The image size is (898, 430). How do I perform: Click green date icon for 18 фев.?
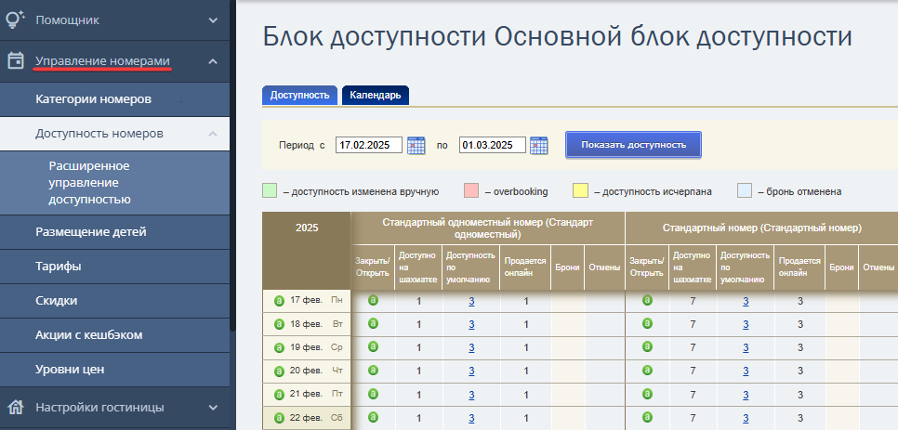coord(280,324)
